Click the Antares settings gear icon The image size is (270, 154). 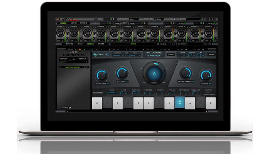[x=106, y=55]
